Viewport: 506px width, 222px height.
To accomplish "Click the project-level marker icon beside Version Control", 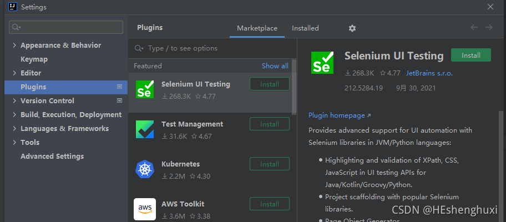I will (x=119, y=100).
